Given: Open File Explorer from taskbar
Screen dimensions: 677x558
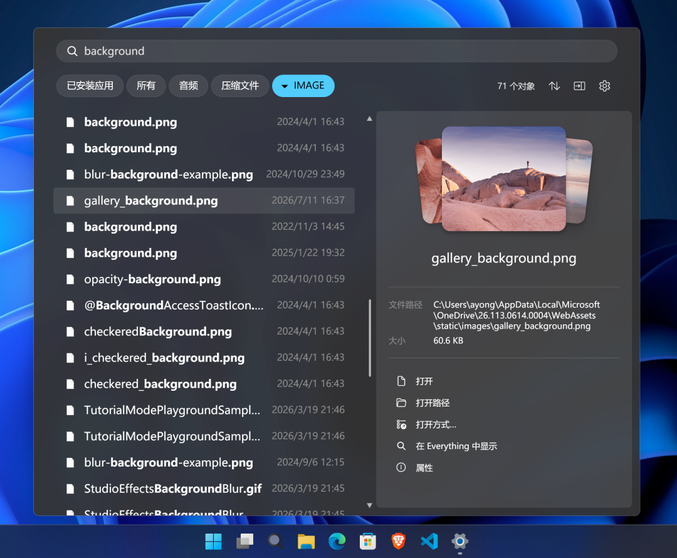Looking at the screenshot, I should [x=306, y=541].
